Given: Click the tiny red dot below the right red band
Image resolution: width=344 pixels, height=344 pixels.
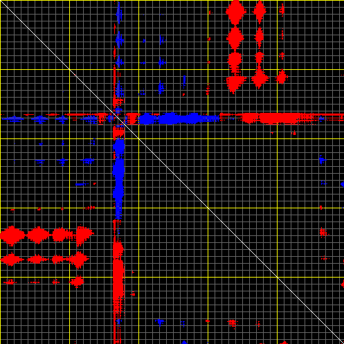Looking at the screenshot, I should [x=294, y=133].
